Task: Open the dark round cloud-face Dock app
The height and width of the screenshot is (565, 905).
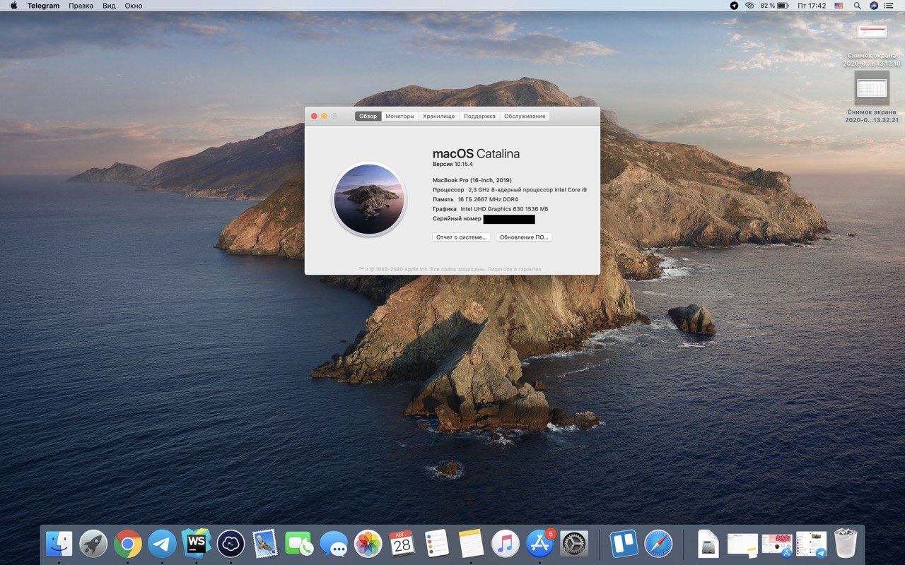Action: tap(230, 544)
